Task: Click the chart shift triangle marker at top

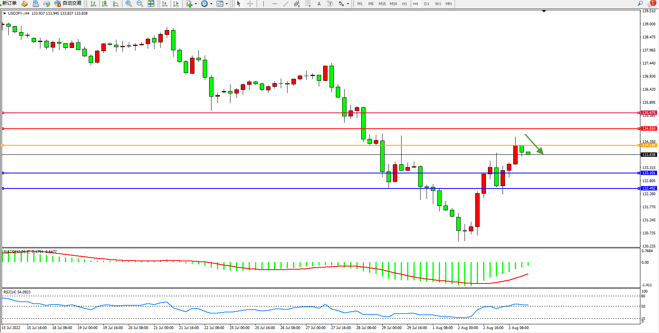Action: [544, 11]
